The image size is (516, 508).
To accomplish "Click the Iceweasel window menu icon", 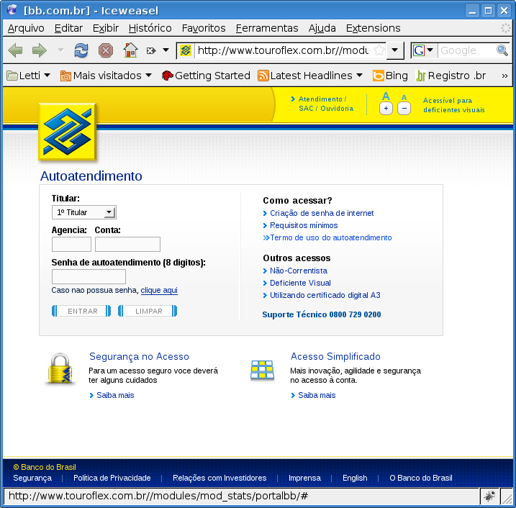I will pyautogui.click(x=12, y=10).
